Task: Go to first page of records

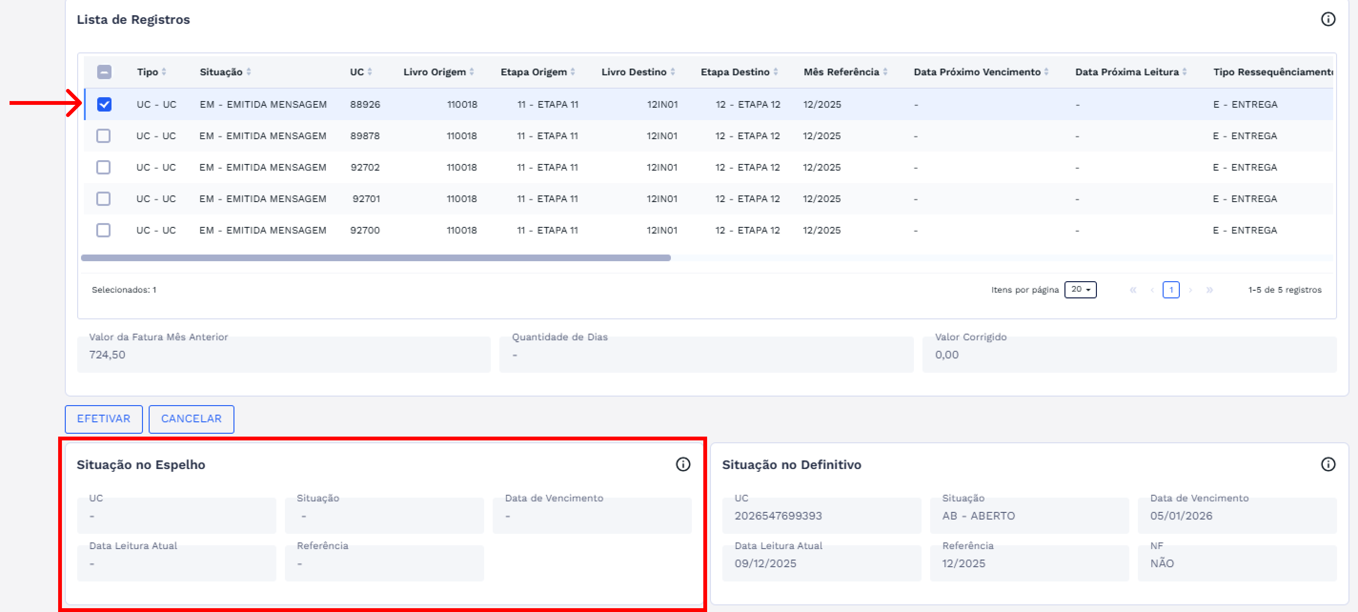Action: (x=1133, y=290)
